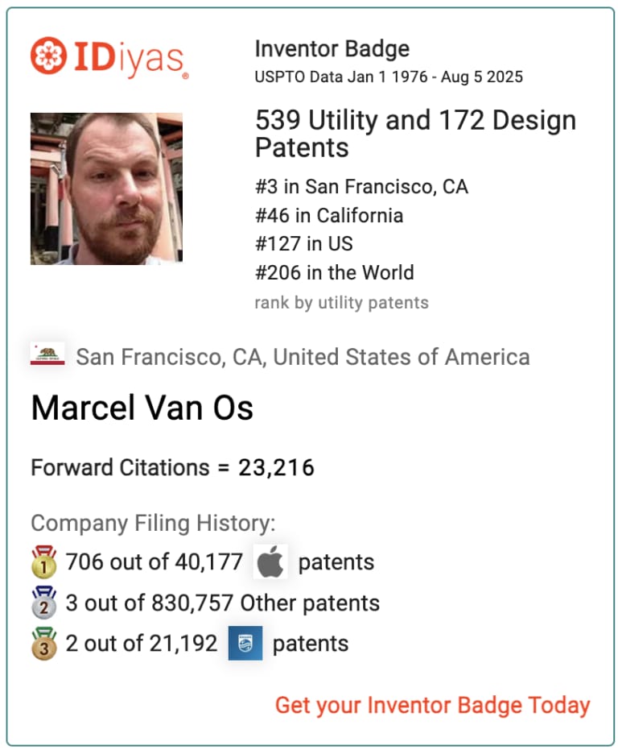This screenshot has width=618, height=754.
Task: Click the California flag icon
Action: [47, 354]
